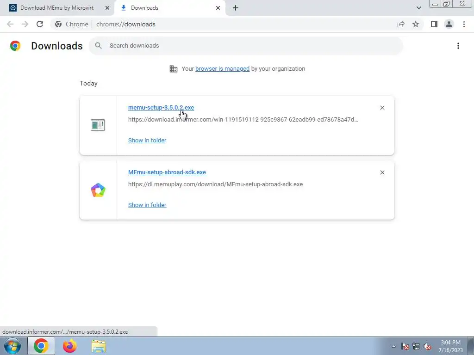The width and height of the screenshot is (474, 355).
Task: Click the network tray icon
Action: (x=416, y=346)
